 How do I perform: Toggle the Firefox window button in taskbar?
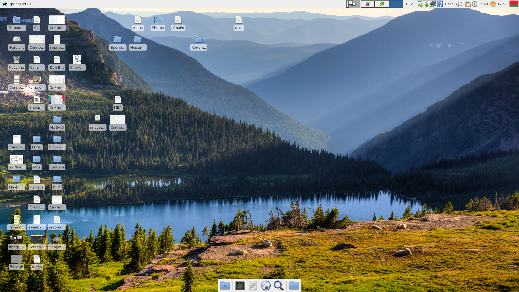point(368,4)
